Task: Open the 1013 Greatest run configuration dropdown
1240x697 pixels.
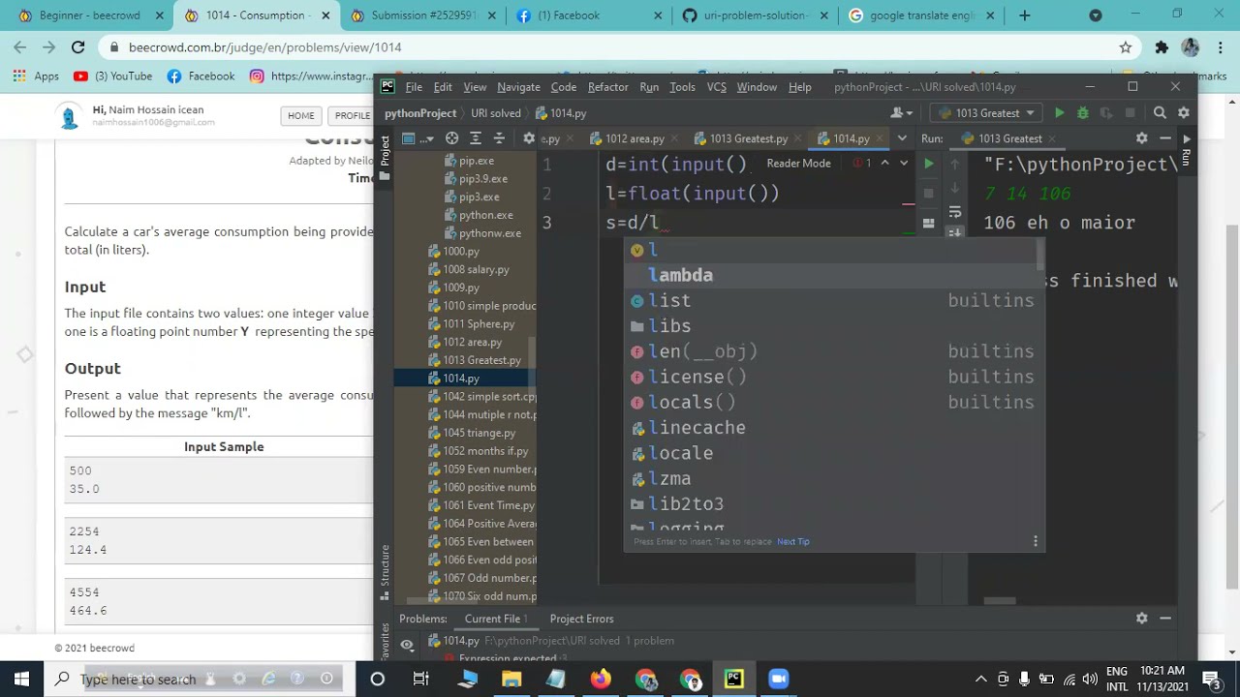Action: [x=987, y=113]
